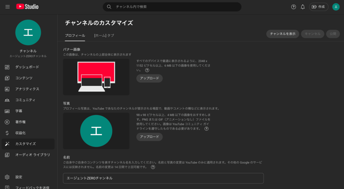Click アップロード for the banner image
Screen dimensions: 344x189
tap(149, 78)
